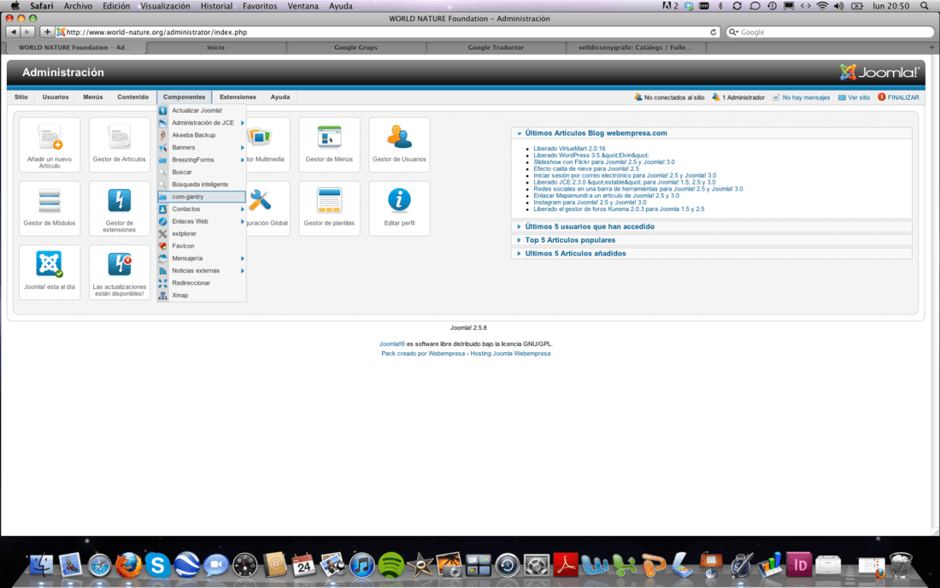Screen dimensions: 940x588
Task: Open Mensajería submenu entry
Action: tap(202, 258)
